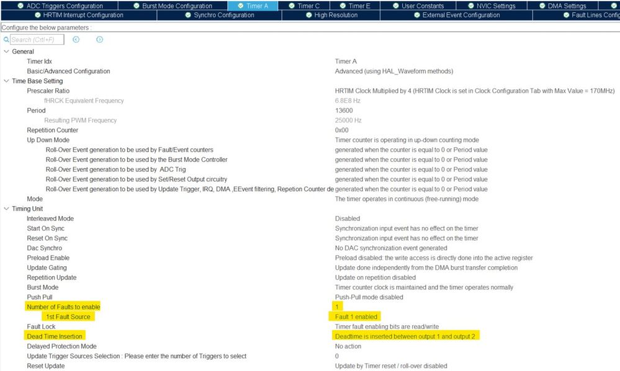
Task: Open 1st Fault Source value Fault 1 enabled
Action: click(x=356, y=317)
